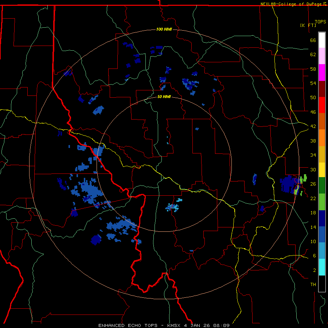Select the 10 scale value

pos(313,241)
